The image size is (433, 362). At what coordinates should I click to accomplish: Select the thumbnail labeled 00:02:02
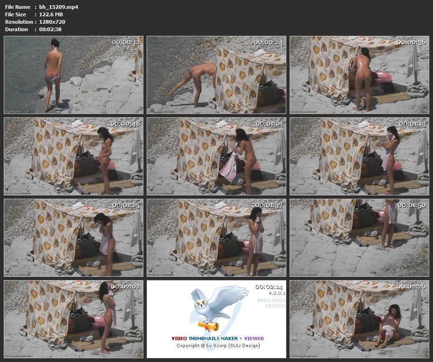(x=74, y=318)
